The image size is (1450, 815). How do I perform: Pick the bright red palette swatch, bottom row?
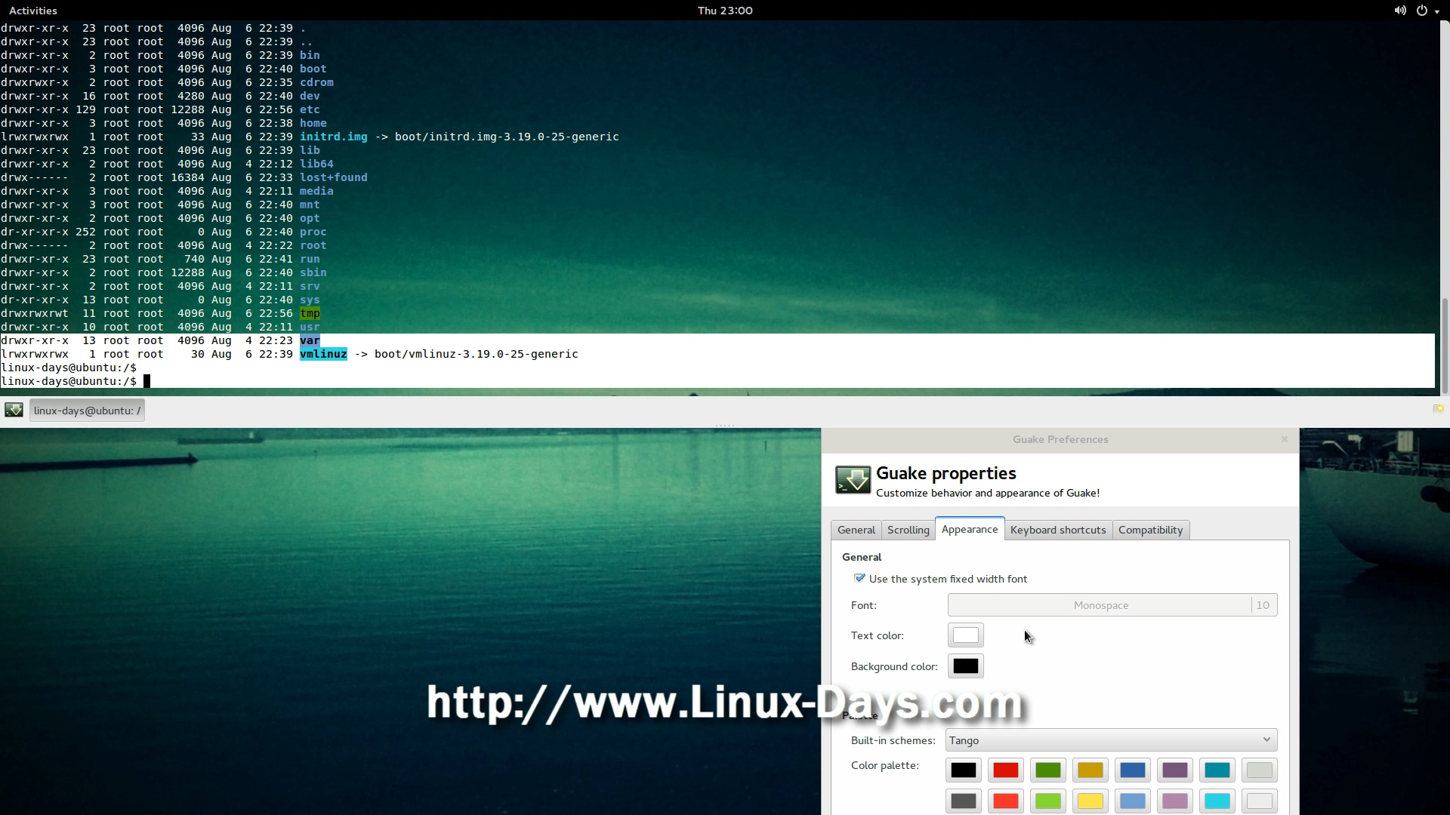click(x=1005, y=801)
